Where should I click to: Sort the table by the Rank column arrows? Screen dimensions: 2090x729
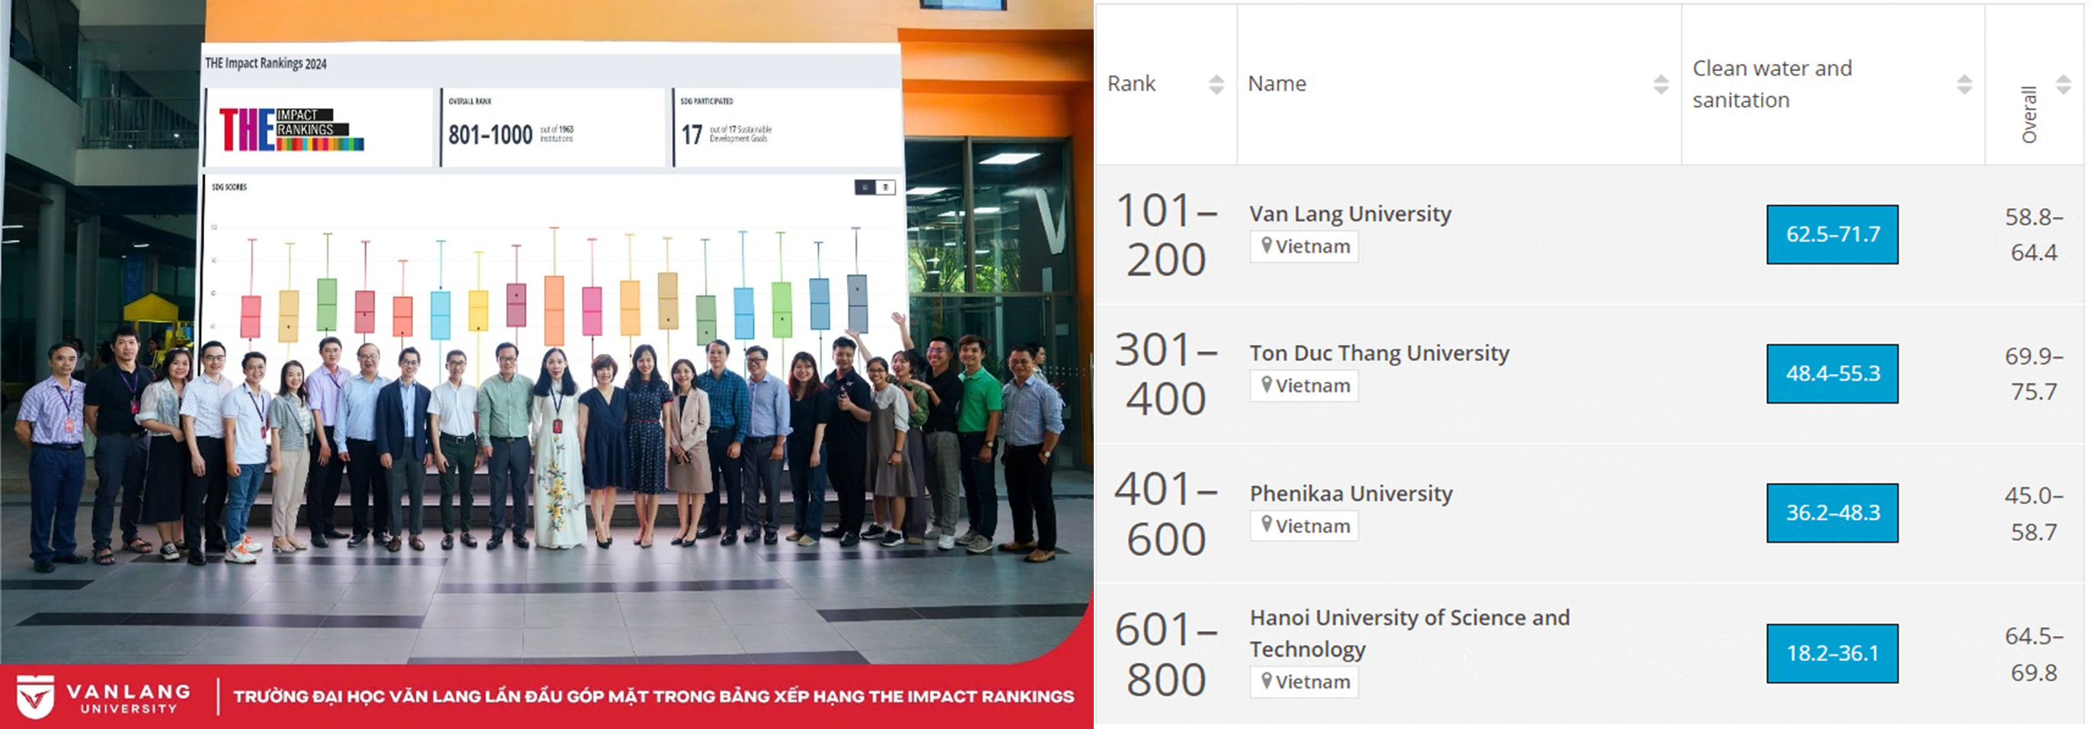(1216, 85)
